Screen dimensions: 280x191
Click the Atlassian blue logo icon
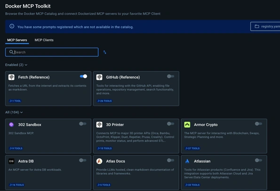[x=187, y=161]
